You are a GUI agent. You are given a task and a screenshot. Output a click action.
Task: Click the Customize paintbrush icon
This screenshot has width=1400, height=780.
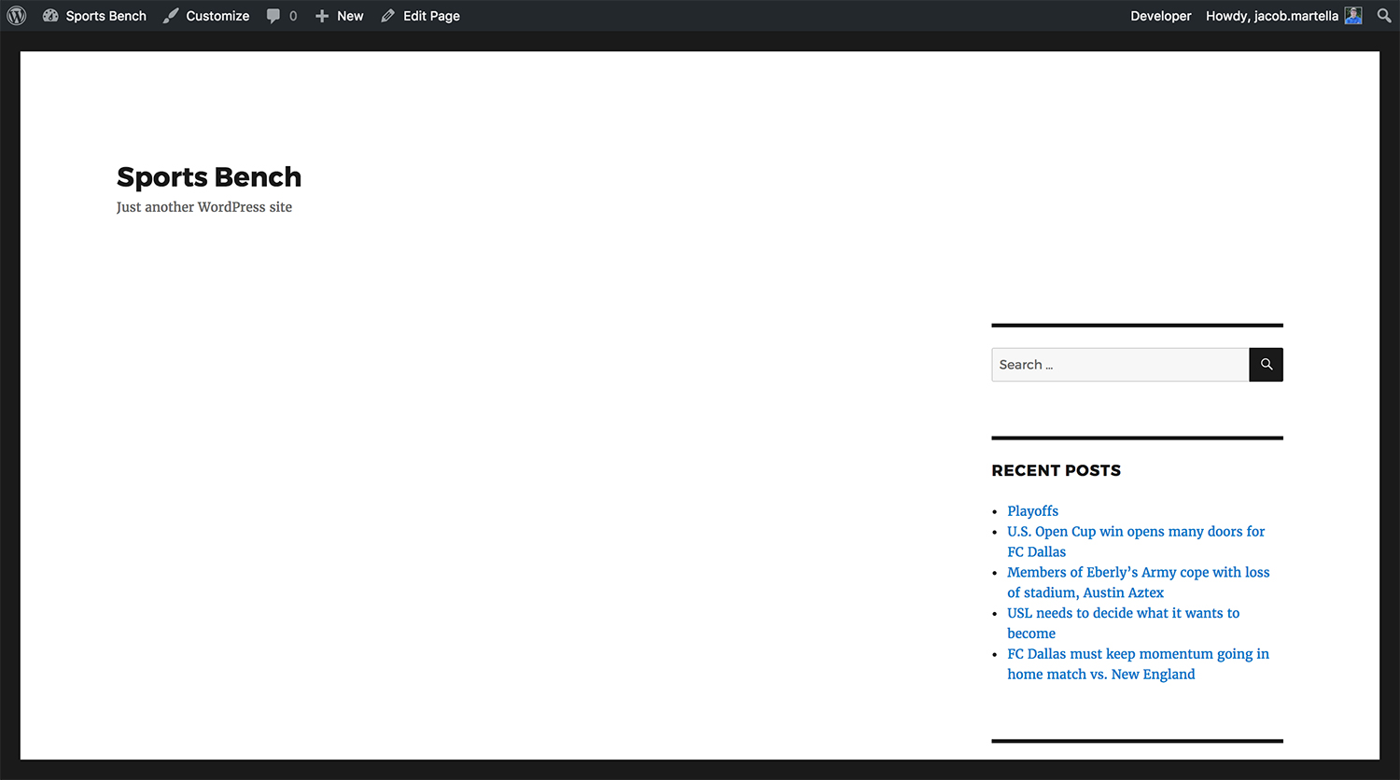click(x=171, y=16)
